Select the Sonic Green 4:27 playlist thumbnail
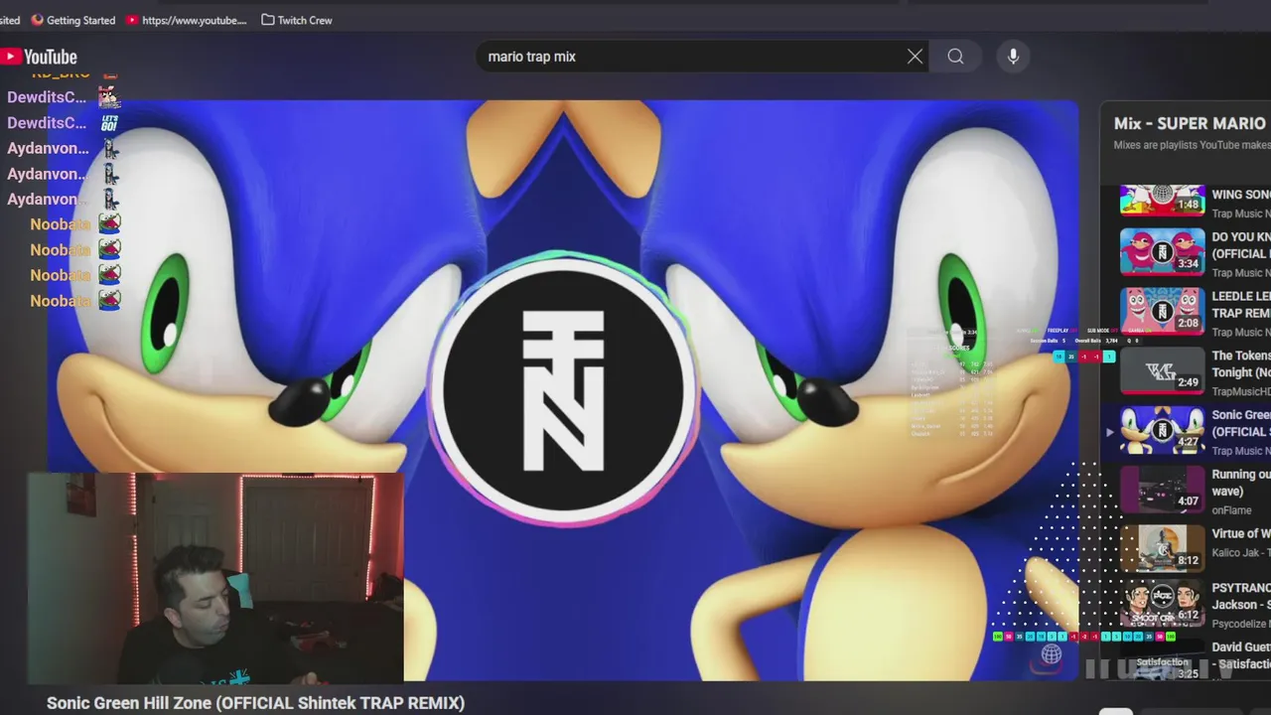This screenshot has height=715, width=1271. pyautogui.click(x=1162, y=430)
